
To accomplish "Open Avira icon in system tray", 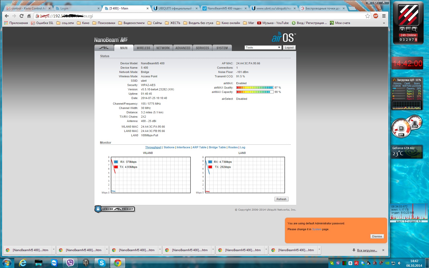I will (x=356, y=263).
